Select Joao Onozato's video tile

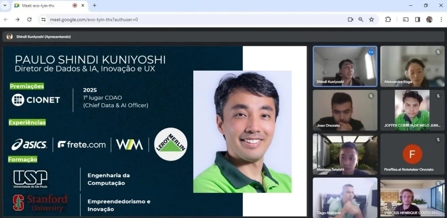click(x=345, y=110)
